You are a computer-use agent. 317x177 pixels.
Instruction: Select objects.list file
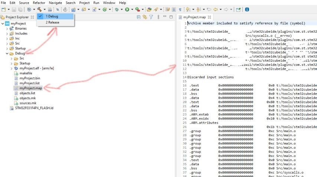point(27,93)
